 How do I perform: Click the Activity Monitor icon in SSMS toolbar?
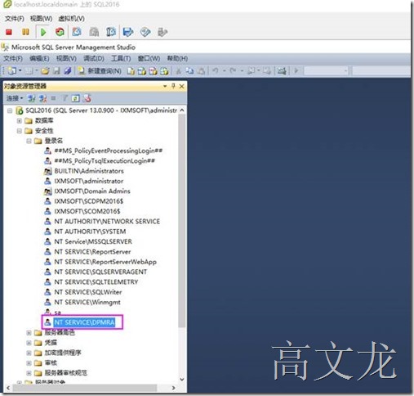click(282, 71)
